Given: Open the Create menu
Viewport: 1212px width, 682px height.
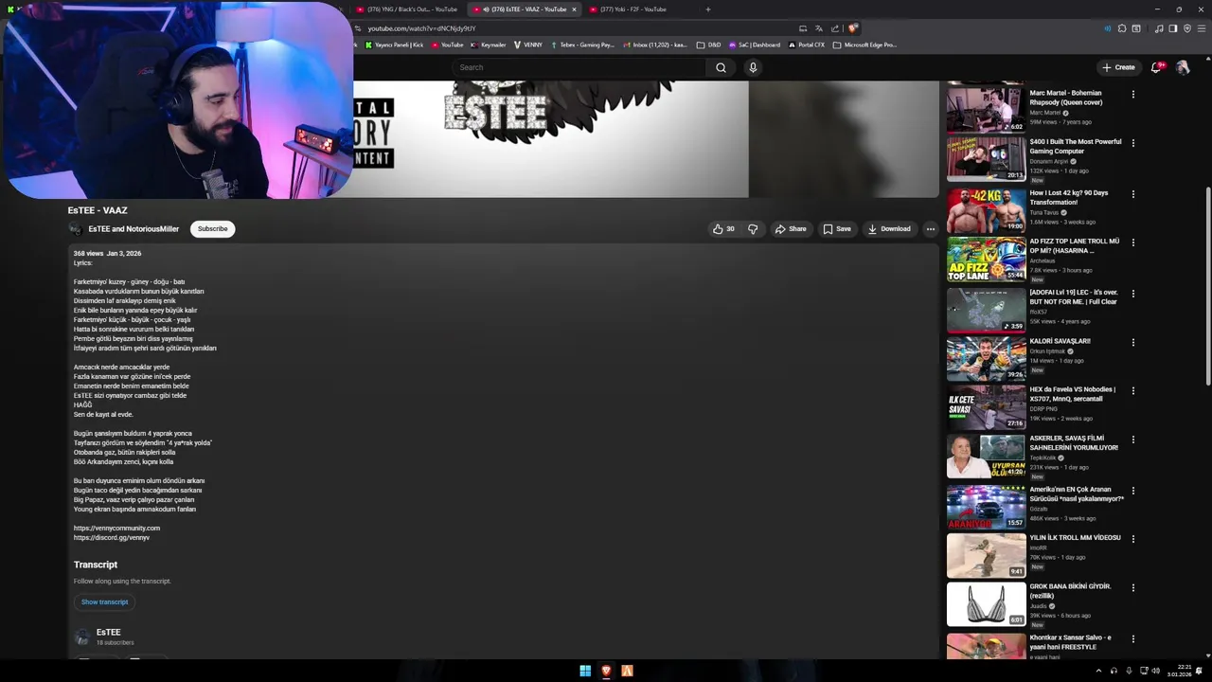Looking at the screenshot, I should (1118, 67).
